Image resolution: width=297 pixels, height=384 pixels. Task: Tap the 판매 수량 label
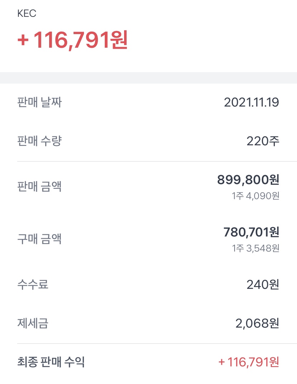click(39, 141)
